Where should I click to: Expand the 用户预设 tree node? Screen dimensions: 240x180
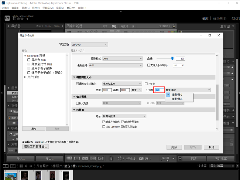(x=25, y=77)
